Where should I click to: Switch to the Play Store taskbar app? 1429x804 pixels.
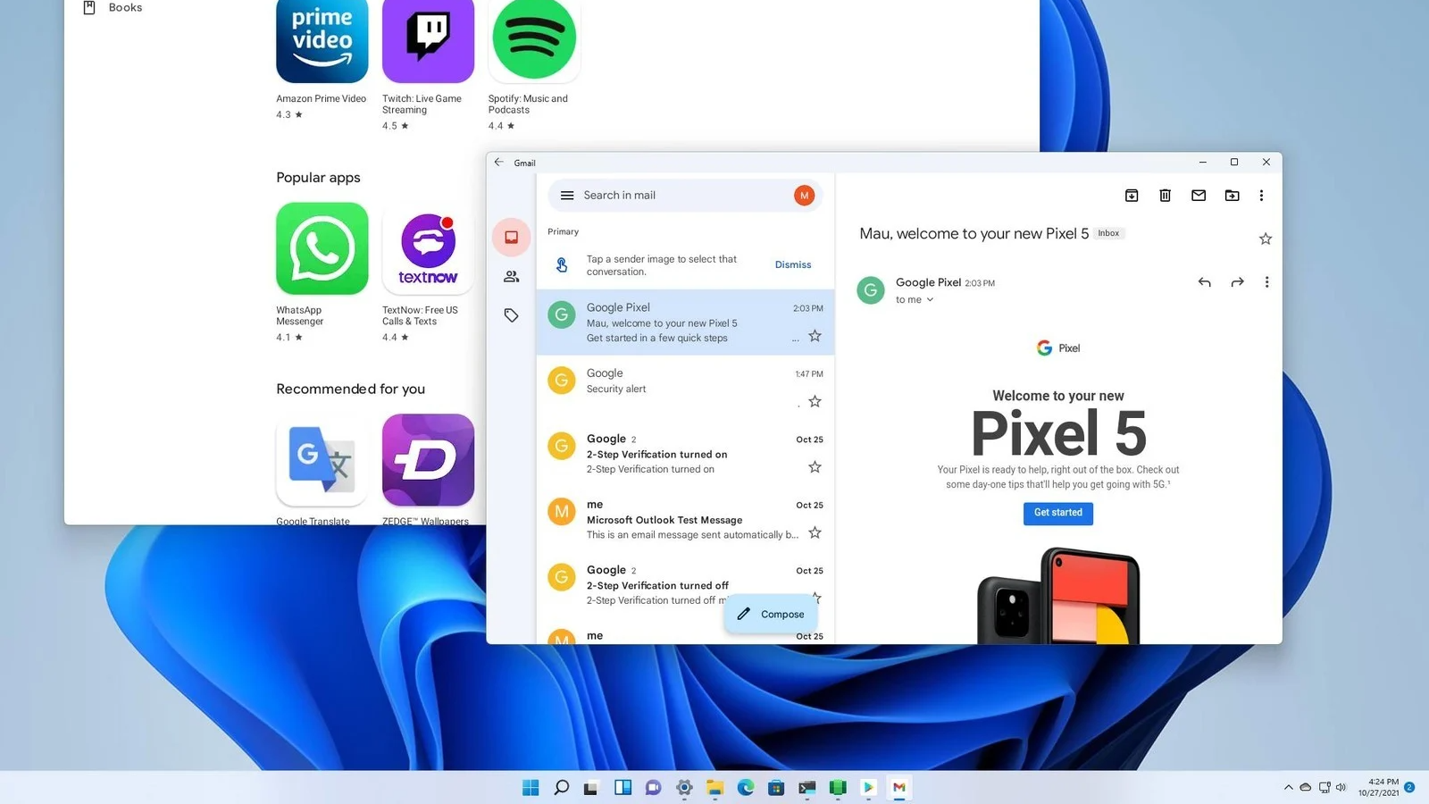coord(868,787)
